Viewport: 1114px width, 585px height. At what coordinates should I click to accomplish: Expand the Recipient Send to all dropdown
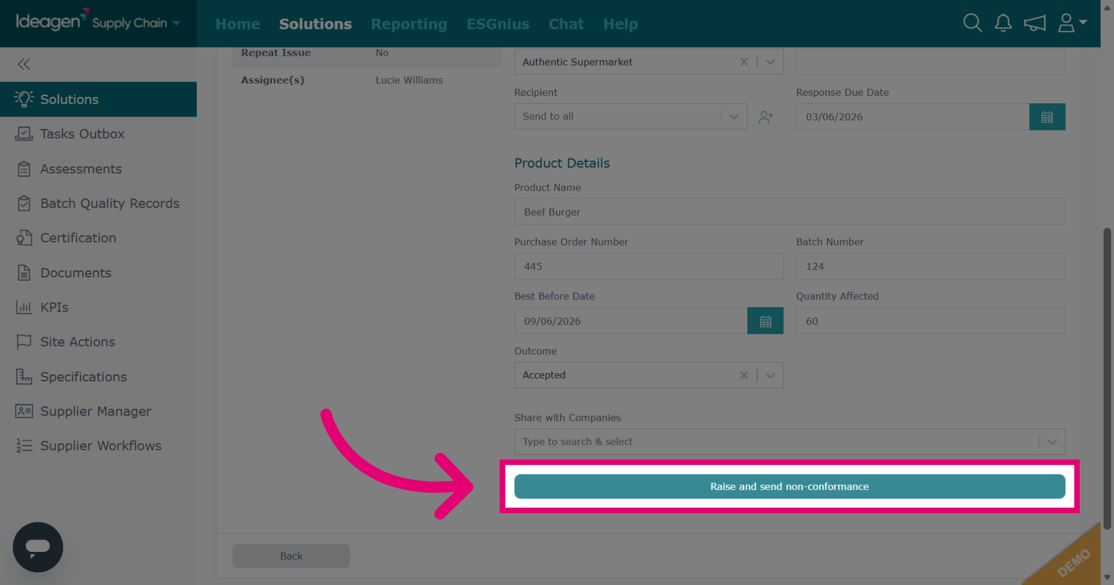[x=734, y=117]
